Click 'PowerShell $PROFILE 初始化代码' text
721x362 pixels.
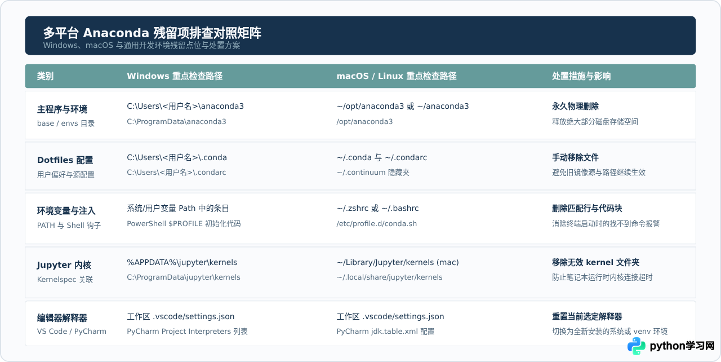(184, 223)
